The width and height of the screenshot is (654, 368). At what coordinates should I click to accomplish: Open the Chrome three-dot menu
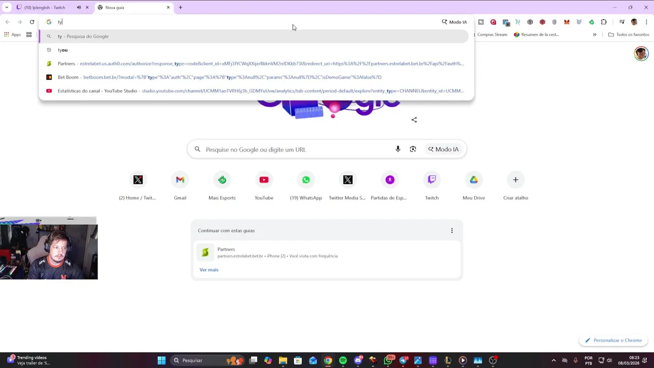click(646, 22)
